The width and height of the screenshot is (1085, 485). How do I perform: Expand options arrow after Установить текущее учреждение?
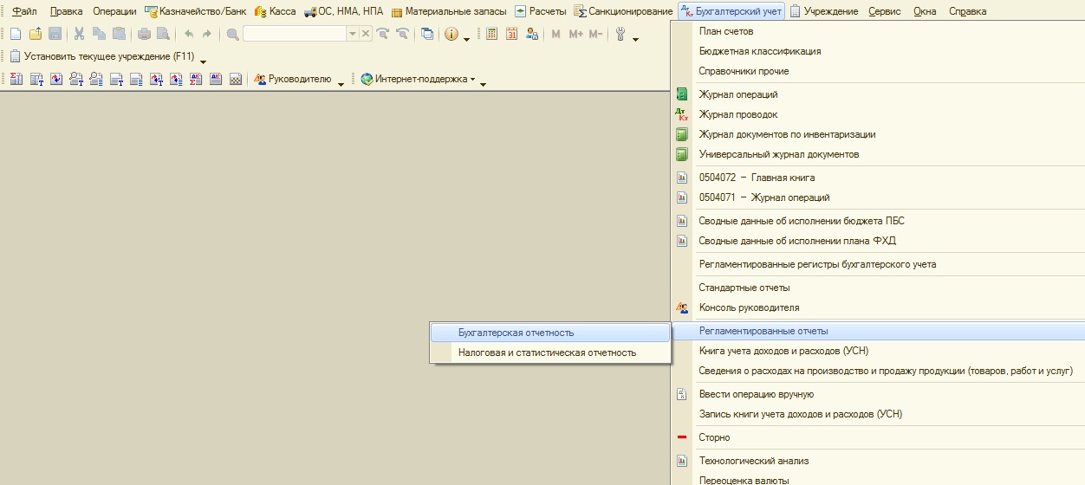tap(203, 59)
